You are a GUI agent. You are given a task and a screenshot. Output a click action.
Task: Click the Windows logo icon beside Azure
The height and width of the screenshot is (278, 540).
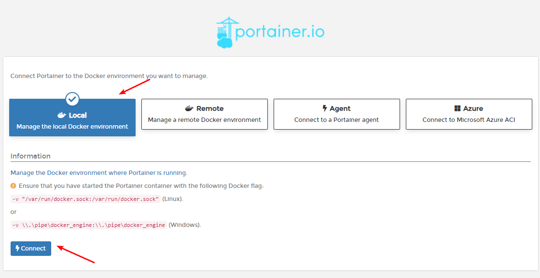(457, 108)
